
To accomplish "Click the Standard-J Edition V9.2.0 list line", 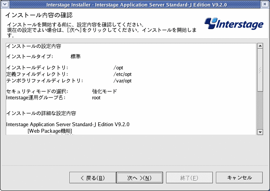I will [67, 124].
